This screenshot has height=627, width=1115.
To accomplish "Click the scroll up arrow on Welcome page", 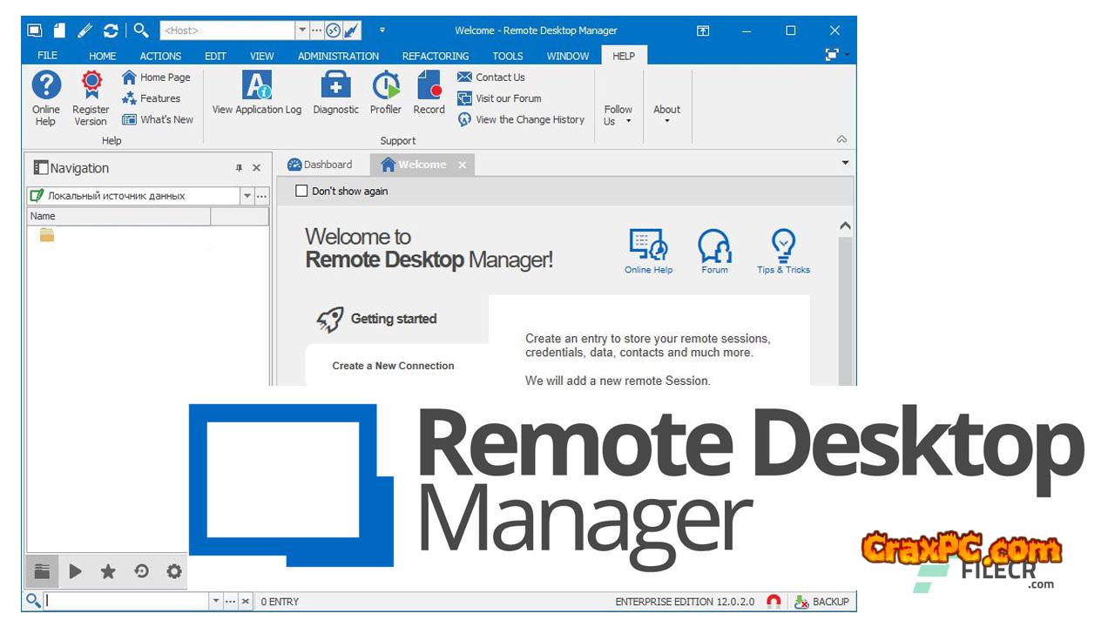I will (844, 226).
